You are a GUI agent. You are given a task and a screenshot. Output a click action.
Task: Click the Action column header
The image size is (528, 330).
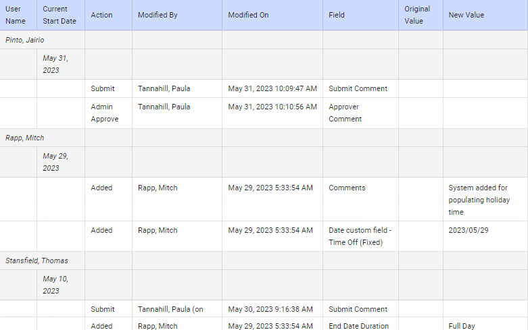(102, 15)
